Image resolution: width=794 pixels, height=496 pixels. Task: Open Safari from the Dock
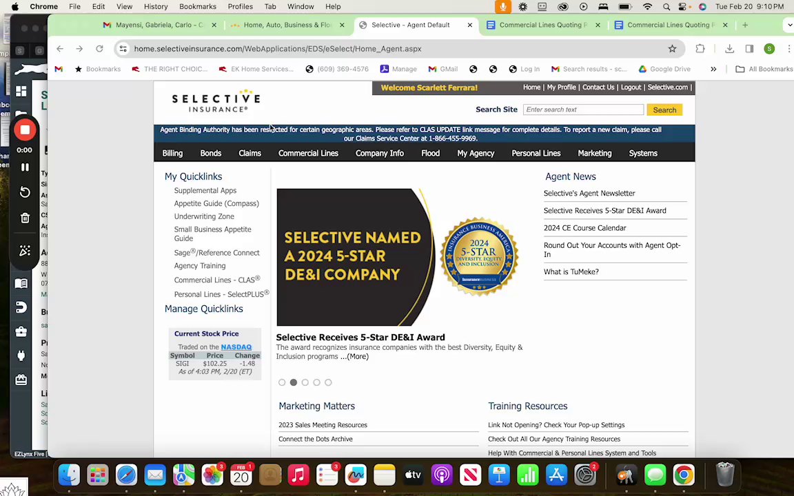pyautogui.click(x=126, y=475)
